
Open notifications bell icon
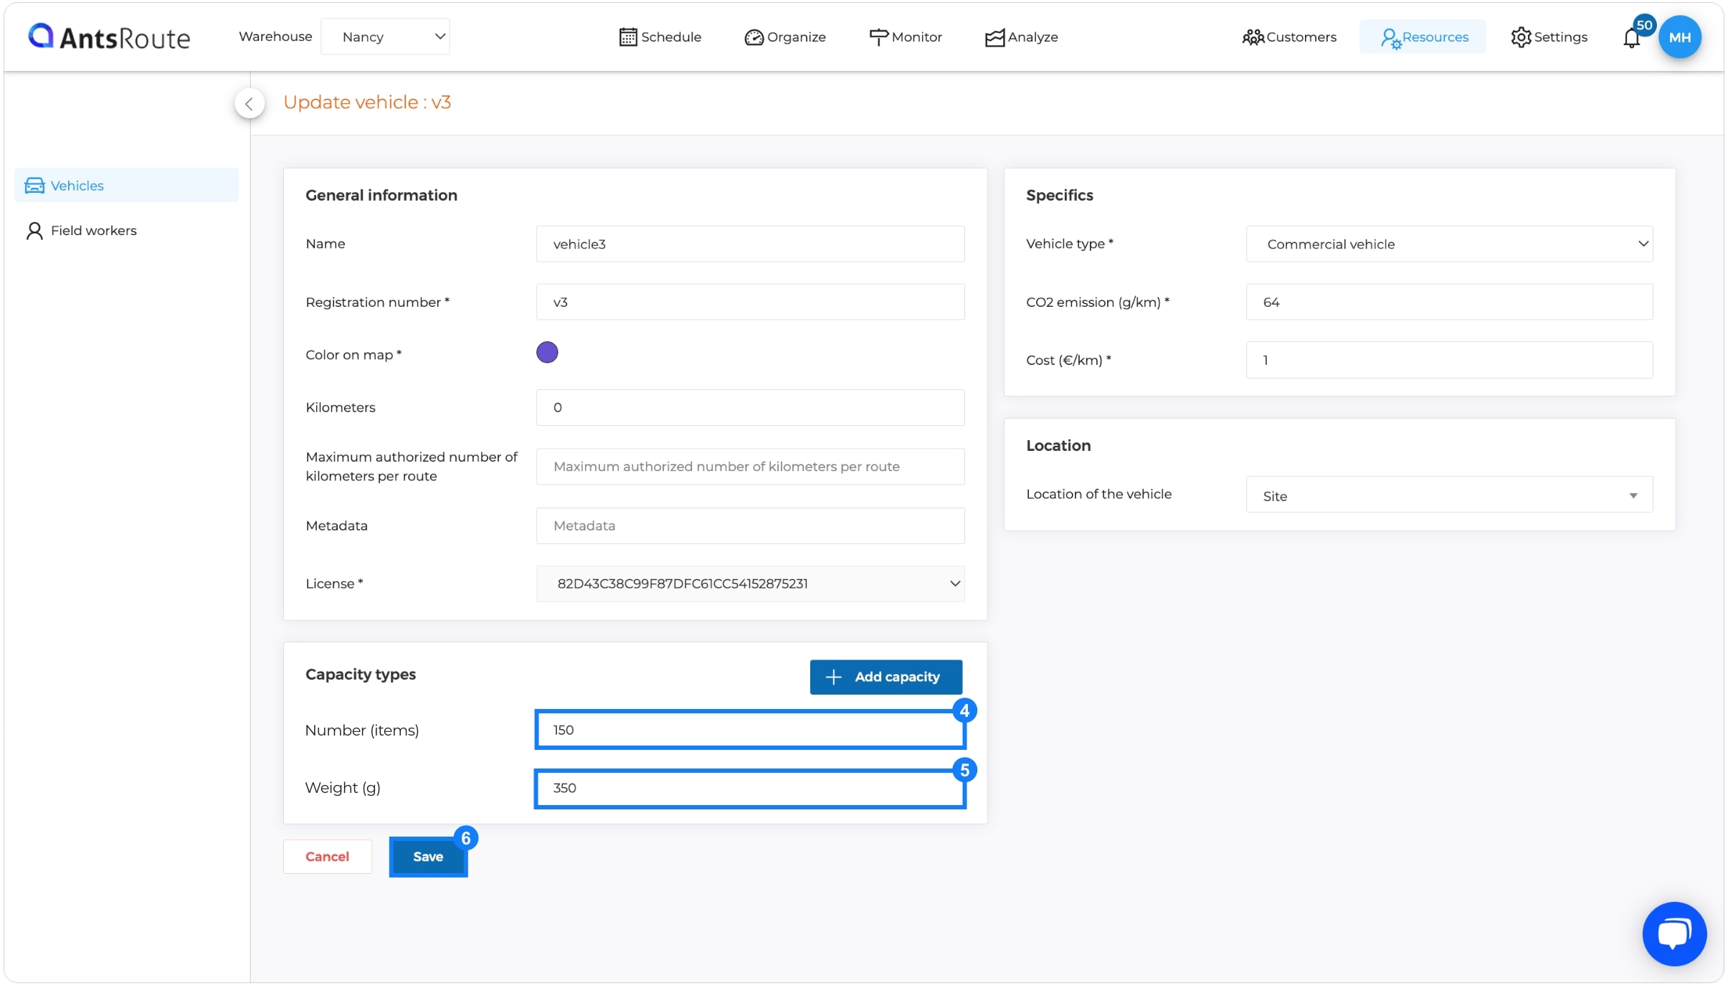(x=1631, y=37)
